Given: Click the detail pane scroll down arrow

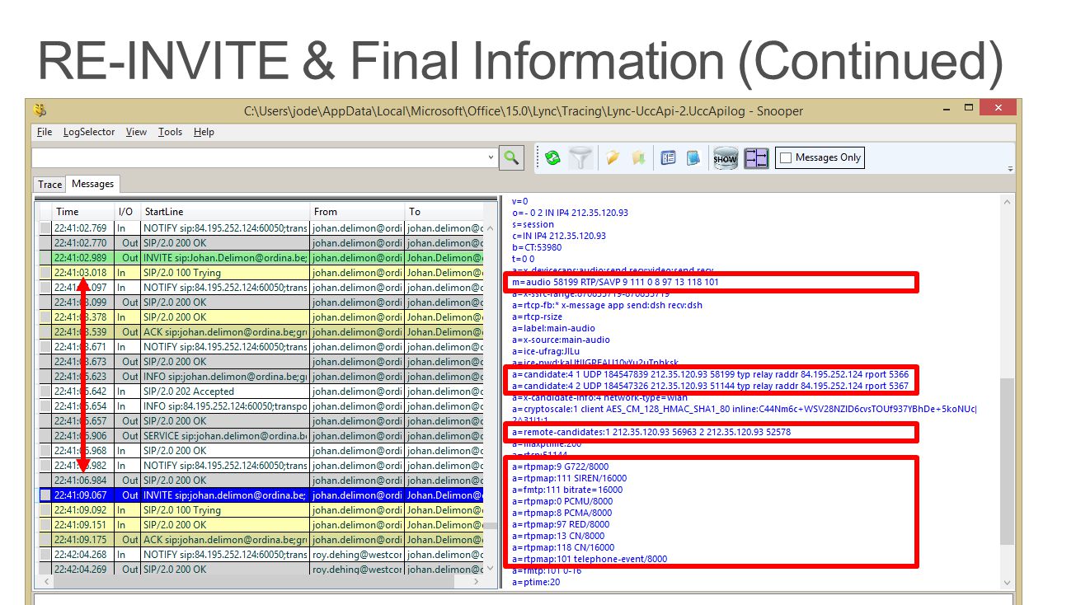Looking at the screenshot, I should [1008, 583].
